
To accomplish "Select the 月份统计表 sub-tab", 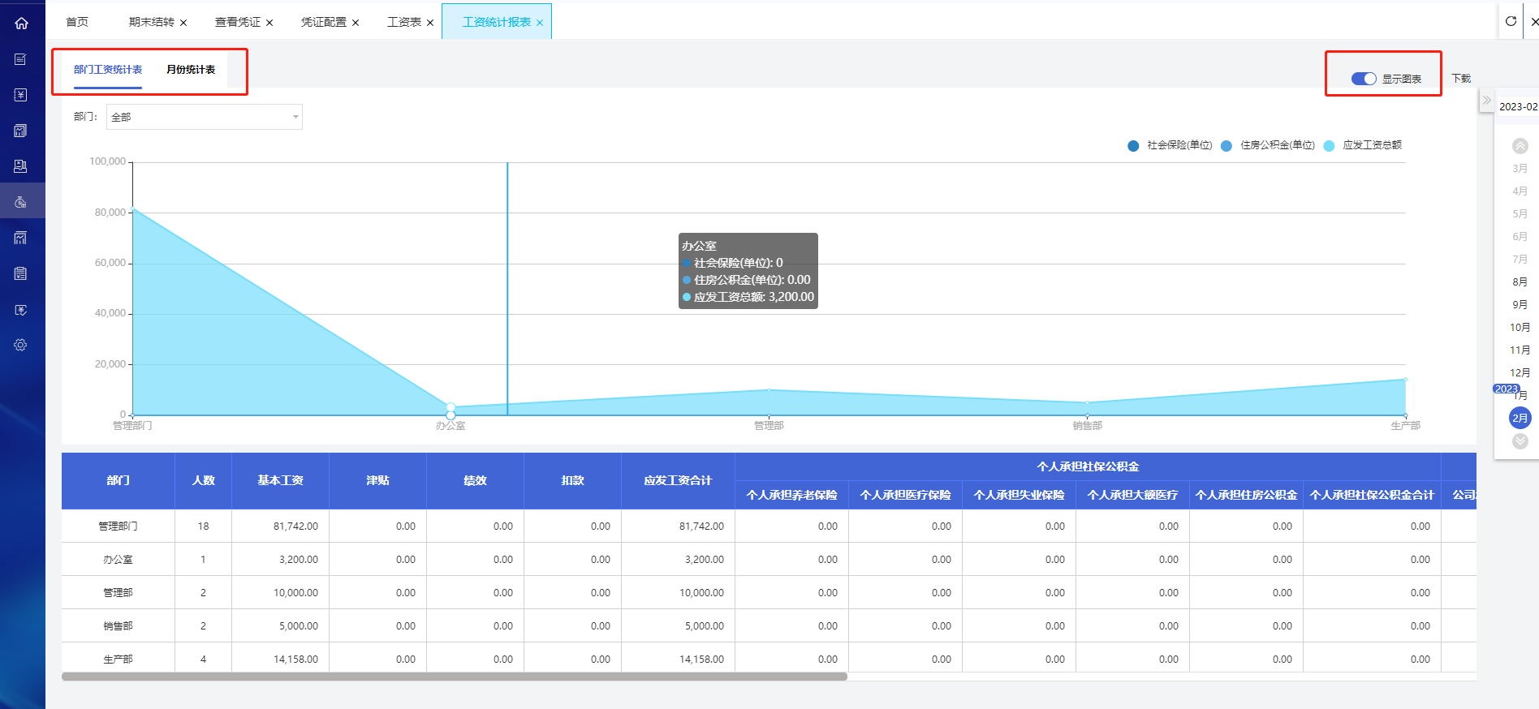I will [191, 70].
